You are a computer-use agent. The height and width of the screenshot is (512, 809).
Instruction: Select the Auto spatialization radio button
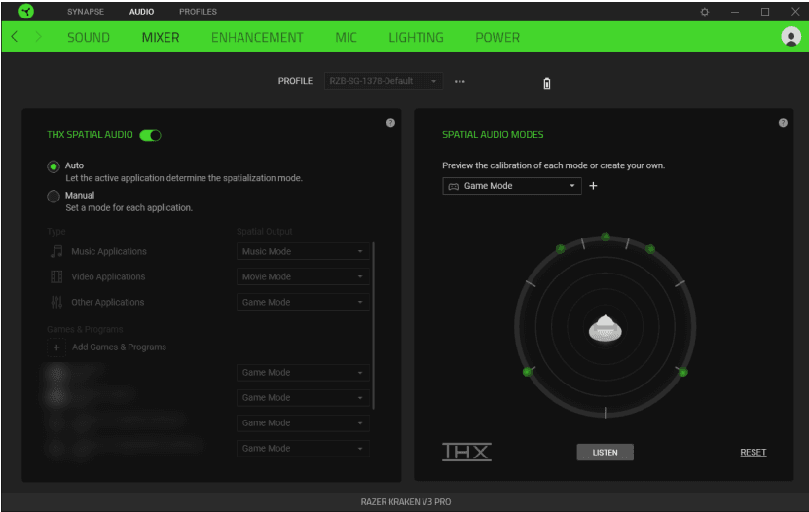click(x=54, y=166)
